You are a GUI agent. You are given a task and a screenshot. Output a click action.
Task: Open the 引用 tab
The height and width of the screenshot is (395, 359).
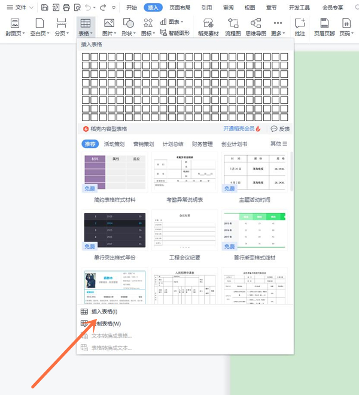206,8
